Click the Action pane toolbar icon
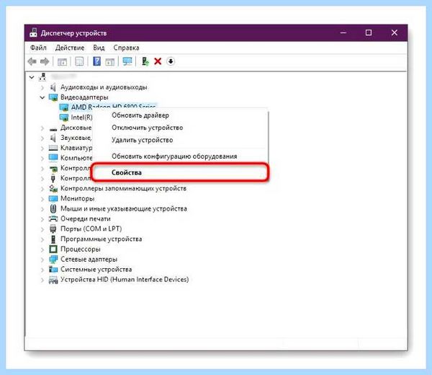This screenshot has height=375, width=432. (110, 61)
